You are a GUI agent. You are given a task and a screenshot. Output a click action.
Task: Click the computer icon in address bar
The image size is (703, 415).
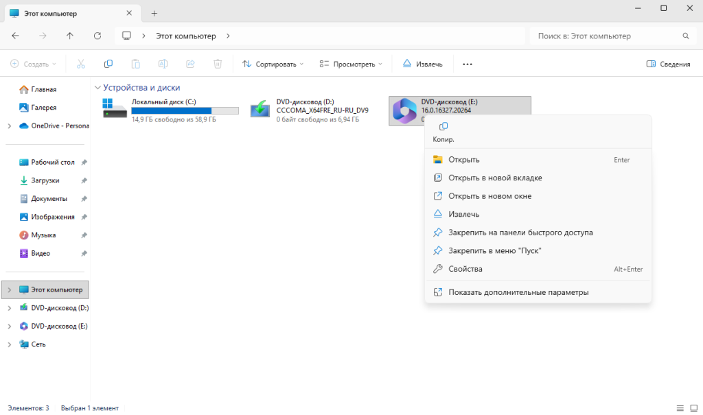tap(126, 36)
